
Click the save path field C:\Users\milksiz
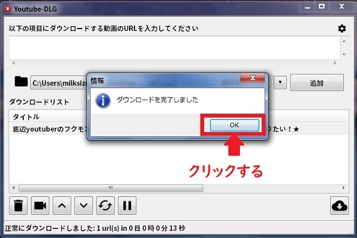coord(59,83)
